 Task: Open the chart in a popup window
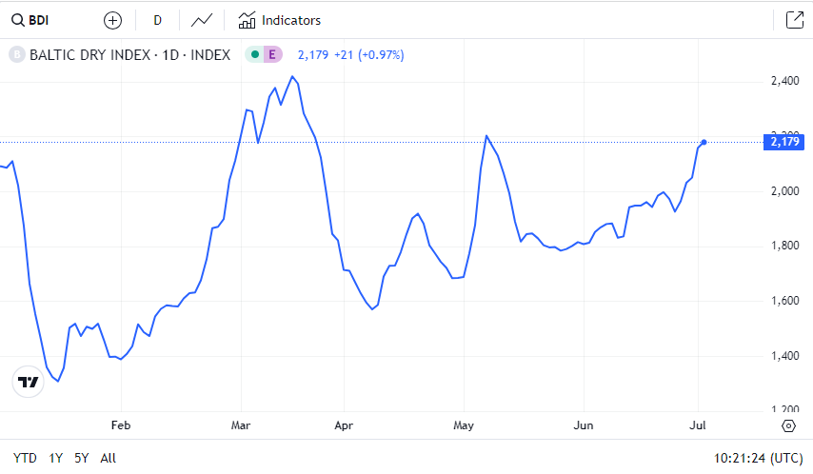pyautogui.click(x=794, y=20)
